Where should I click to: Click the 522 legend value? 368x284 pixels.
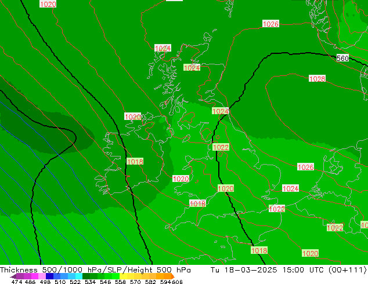[75, 282]
